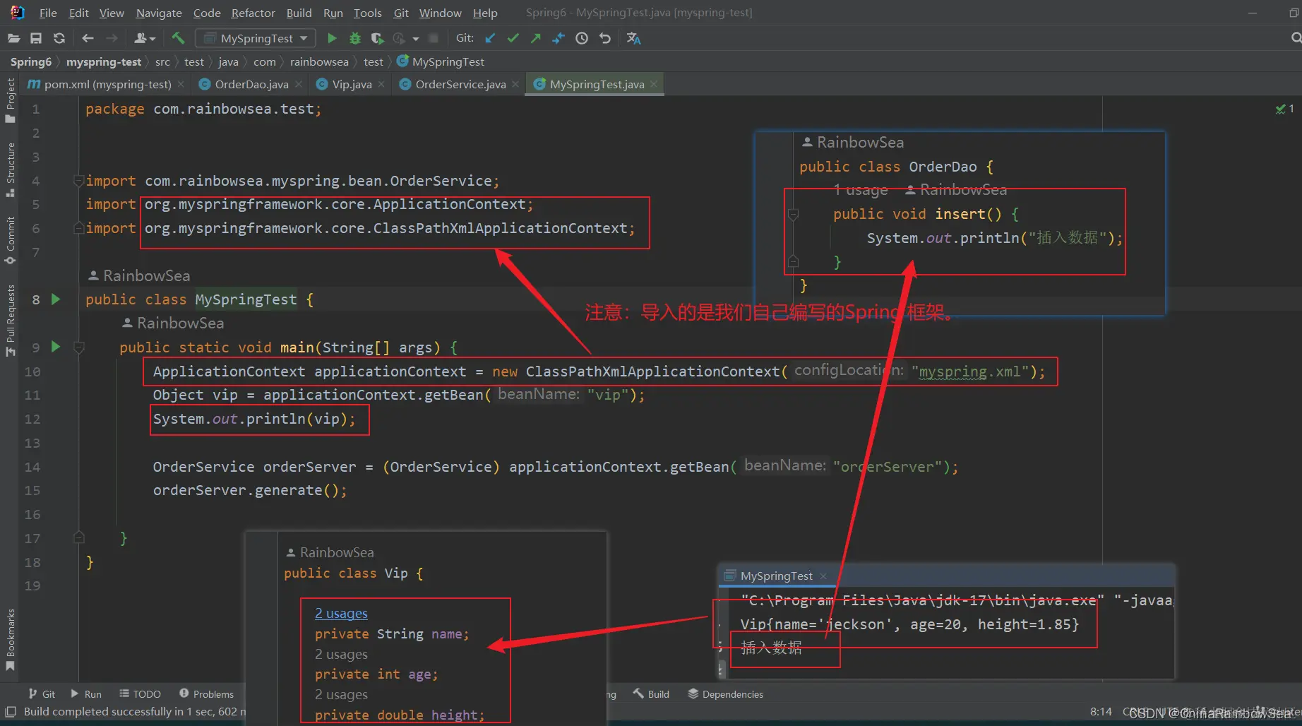Click the Build Project hammer icon
The width and height of the screenshot is (1302, 726).
tap(178, 38)
